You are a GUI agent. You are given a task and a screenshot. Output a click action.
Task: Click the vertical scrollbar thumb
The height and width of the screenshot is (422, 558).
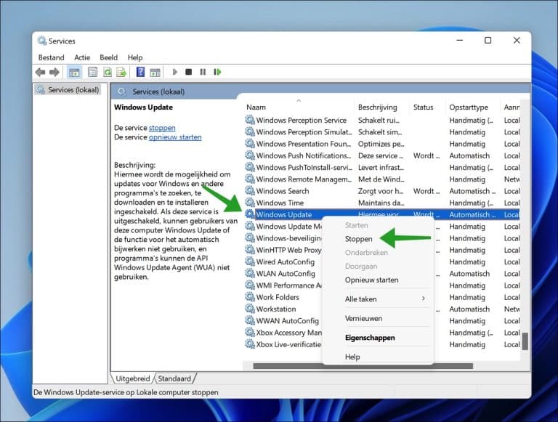pyautogui.click(x=525, y=341)
